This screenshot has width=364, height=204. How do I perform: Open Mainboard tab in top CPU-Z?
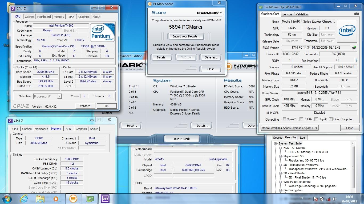coord(44,17)
